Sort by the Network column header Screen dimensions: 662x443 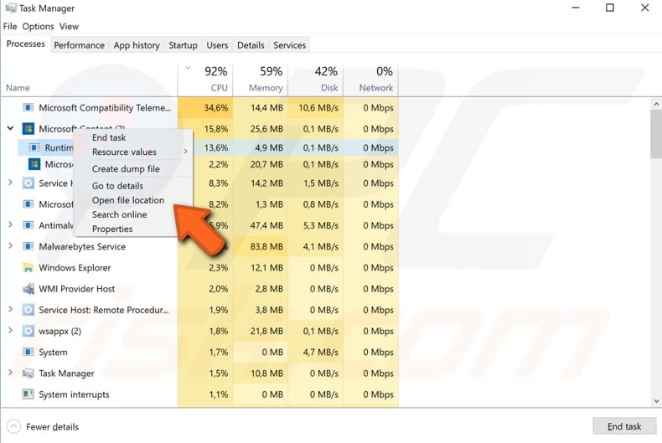coord(370,80)
